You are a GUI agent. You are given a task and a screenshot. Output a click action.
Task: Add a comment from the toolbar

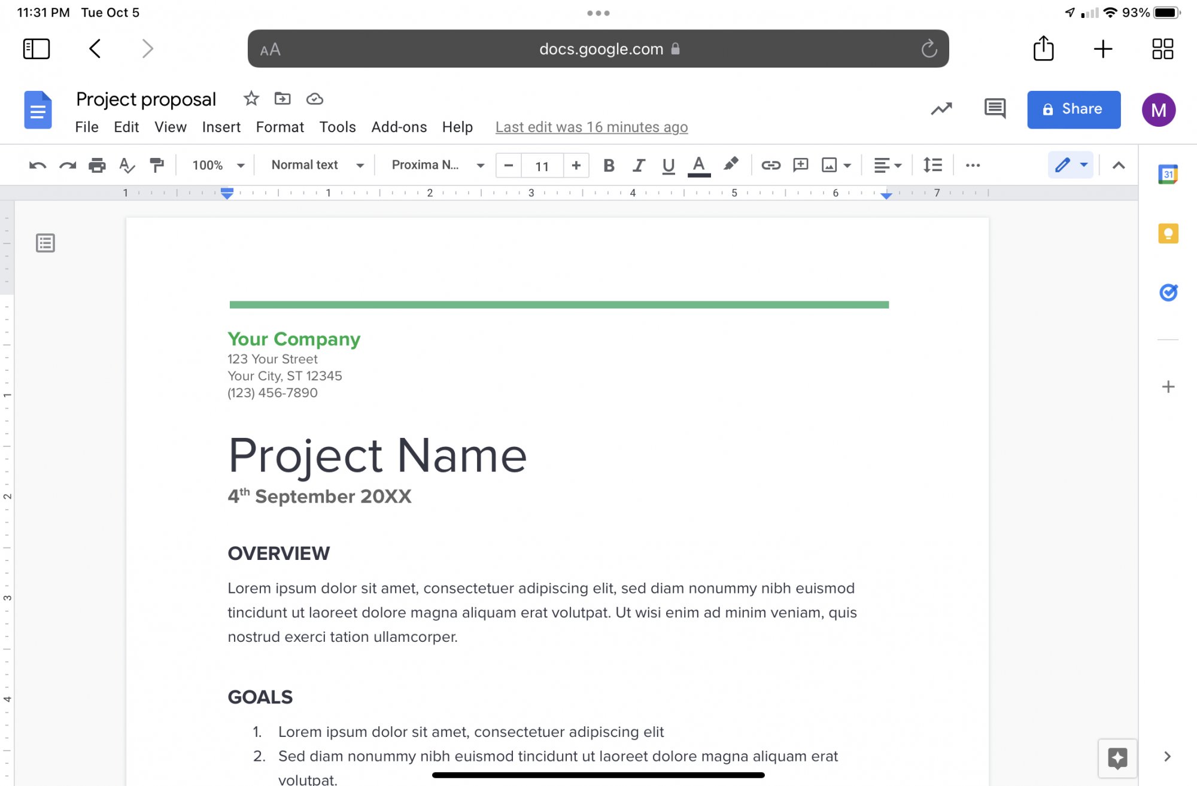point(800,165)
